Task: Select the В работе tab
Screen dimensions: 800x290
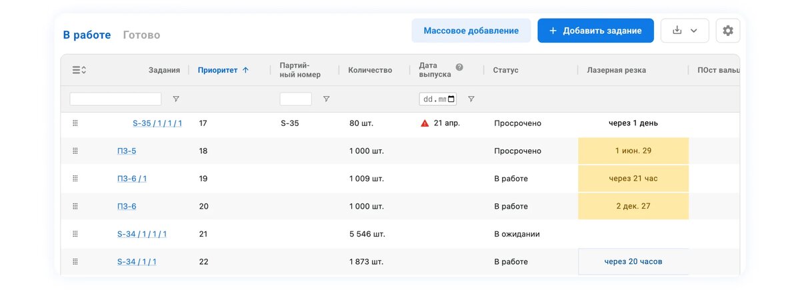Action: coord(87,35)
